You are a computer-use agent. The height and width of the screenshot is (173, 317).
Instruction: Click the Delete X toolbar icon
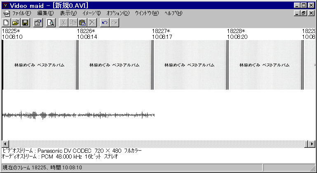point(92,23)
